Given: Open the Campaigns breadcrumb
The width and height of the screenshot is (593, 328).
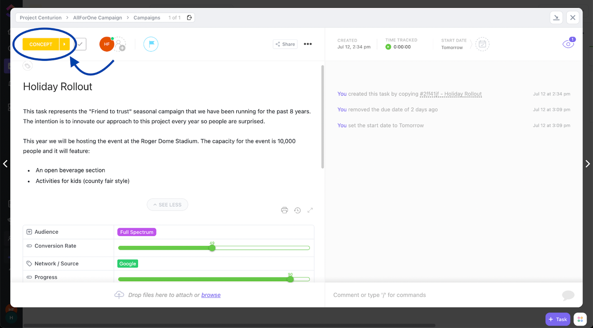Looking at the screenshot, I should (x=147, y=18).
